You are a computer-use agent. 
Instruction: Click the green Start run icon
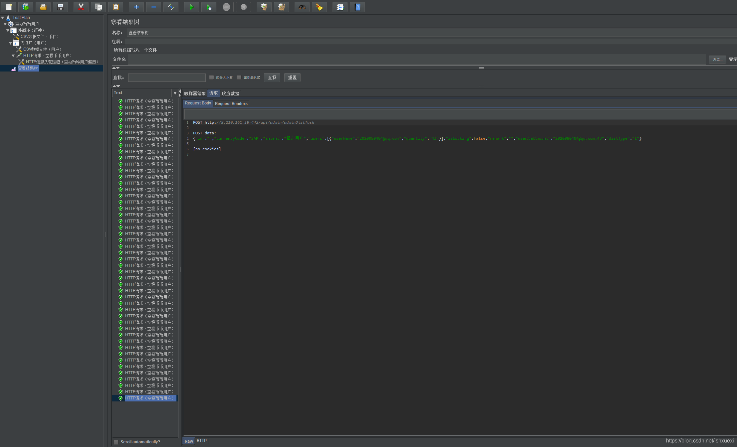point(191,7)
